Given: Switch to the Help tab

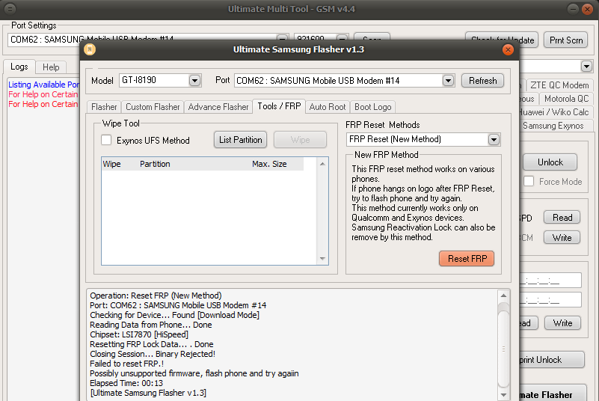Looking at the screenshot, I should (51, 67).
